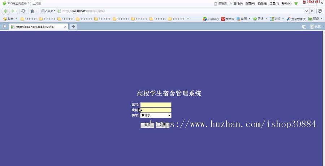
Task: Show more bookmarks with the » chevron
Action: point(187,19)
